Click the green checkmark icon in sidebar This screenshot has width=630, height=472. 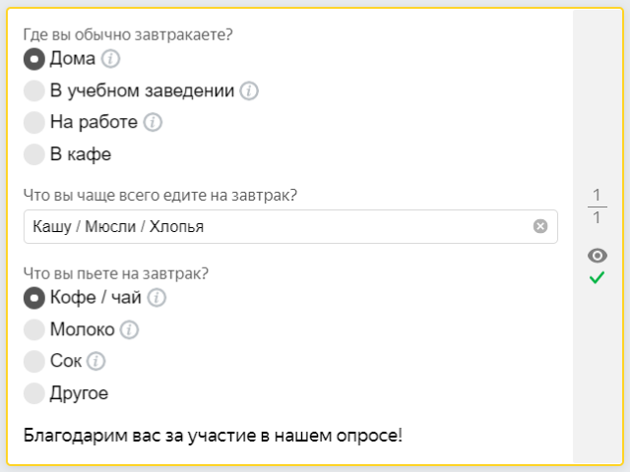[x=598, y=277]
